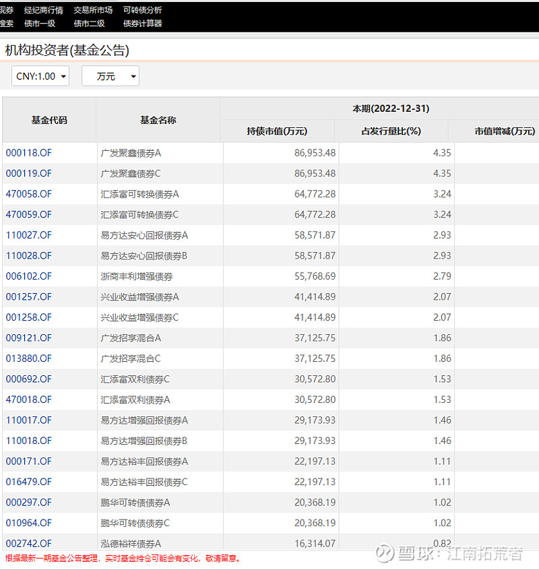Open fund code 110018.OF link
The height and width of the screenshot is (570, 539).
(x=29, y=441)
